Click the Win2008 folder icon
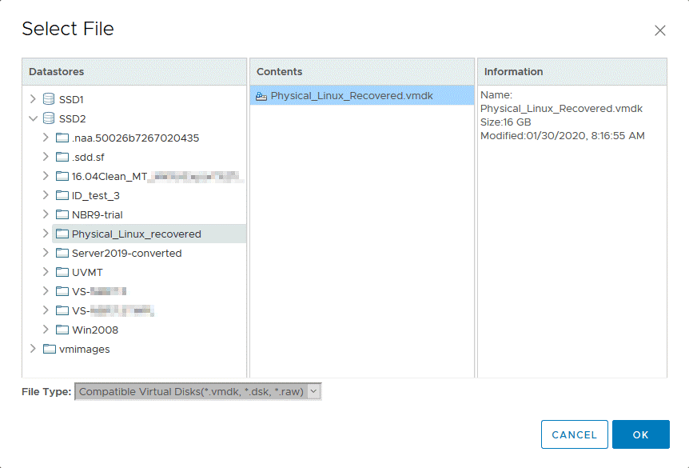 click(62, 330)
